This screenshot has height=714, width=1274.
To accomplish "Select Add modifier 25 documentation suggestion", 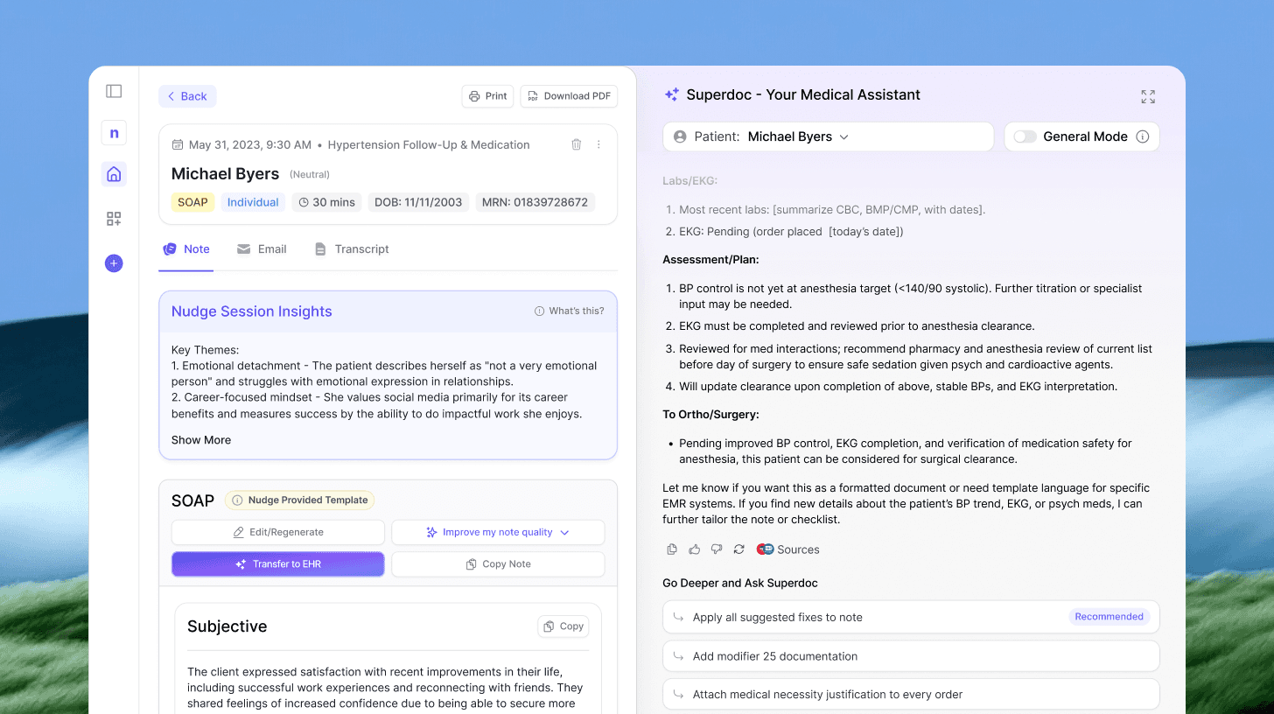I will click(x=911, y=656).
